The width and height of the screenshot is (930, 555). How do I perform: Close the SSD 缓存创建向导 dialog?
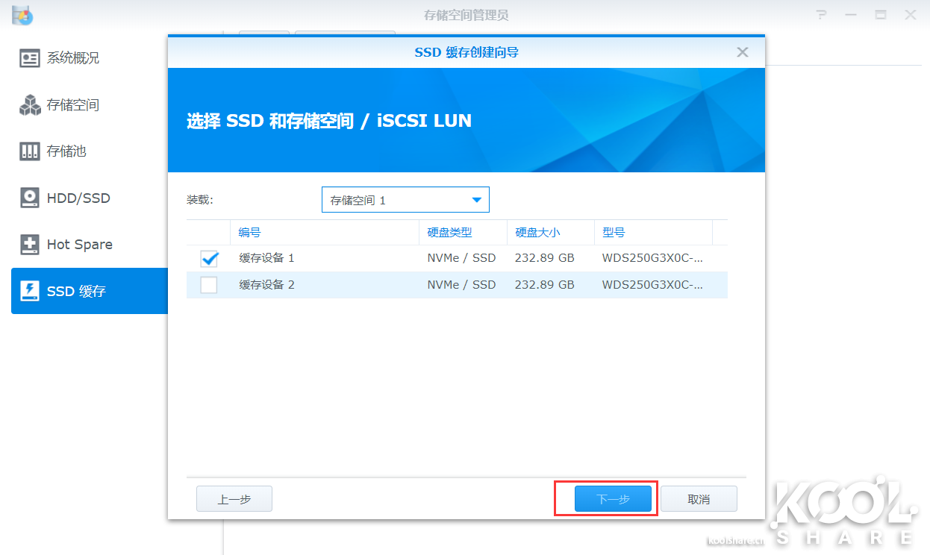[x=742, y=52]
